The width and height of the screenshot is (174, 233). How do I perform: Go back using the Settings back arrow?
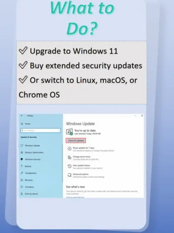click(x=22, y=116)
